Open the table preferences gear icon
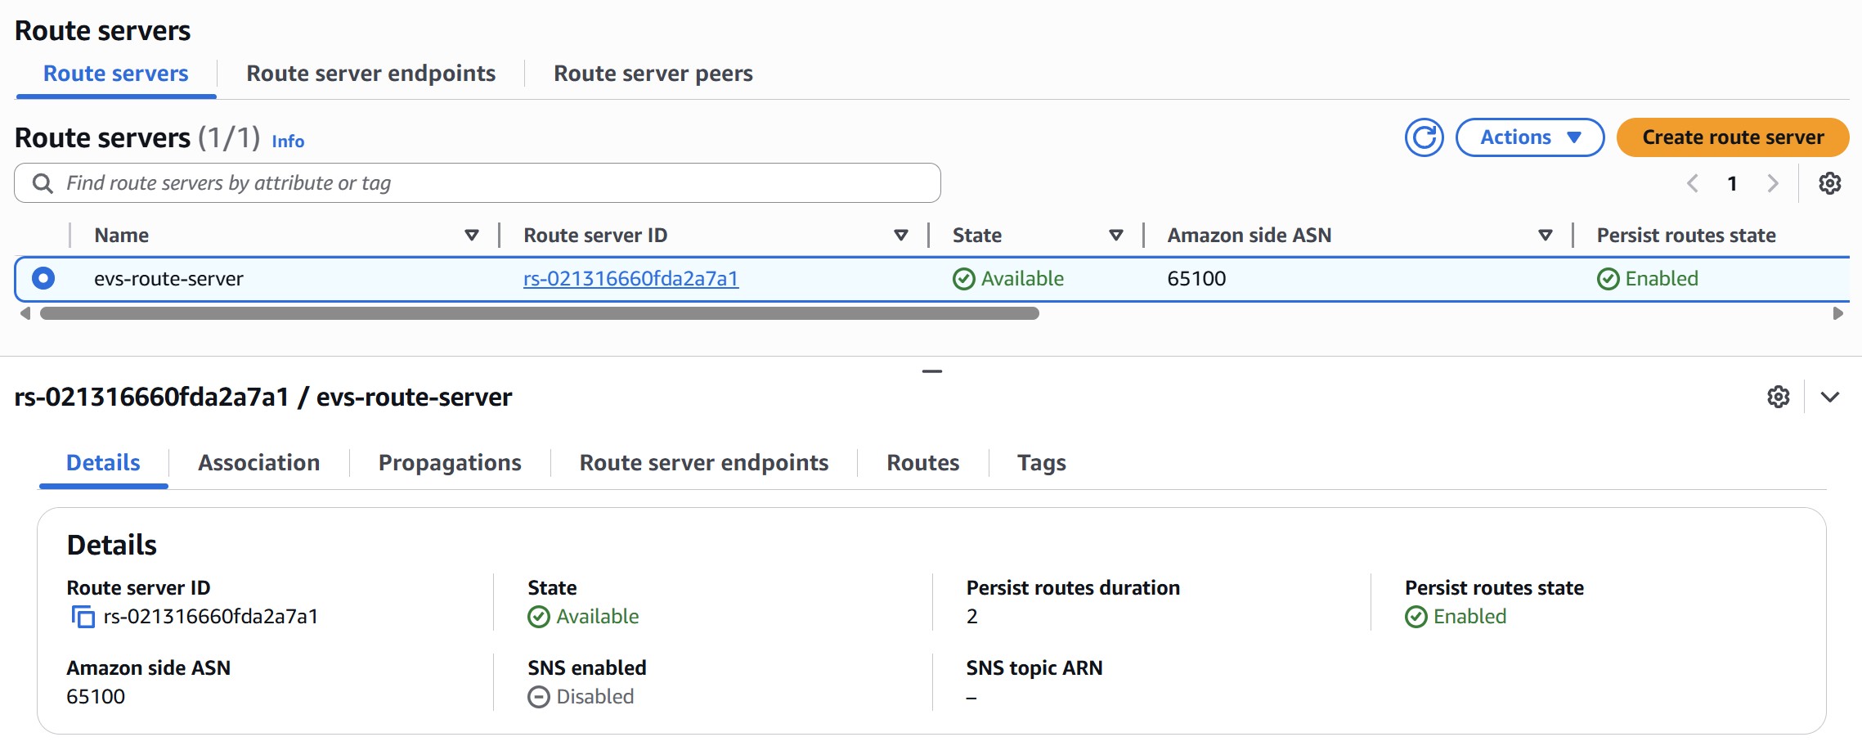 (1830, 182)
